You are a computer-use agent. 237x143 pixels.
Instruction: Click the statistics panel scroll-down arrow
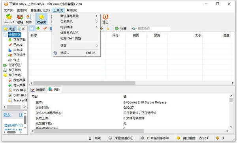(231, 127)
